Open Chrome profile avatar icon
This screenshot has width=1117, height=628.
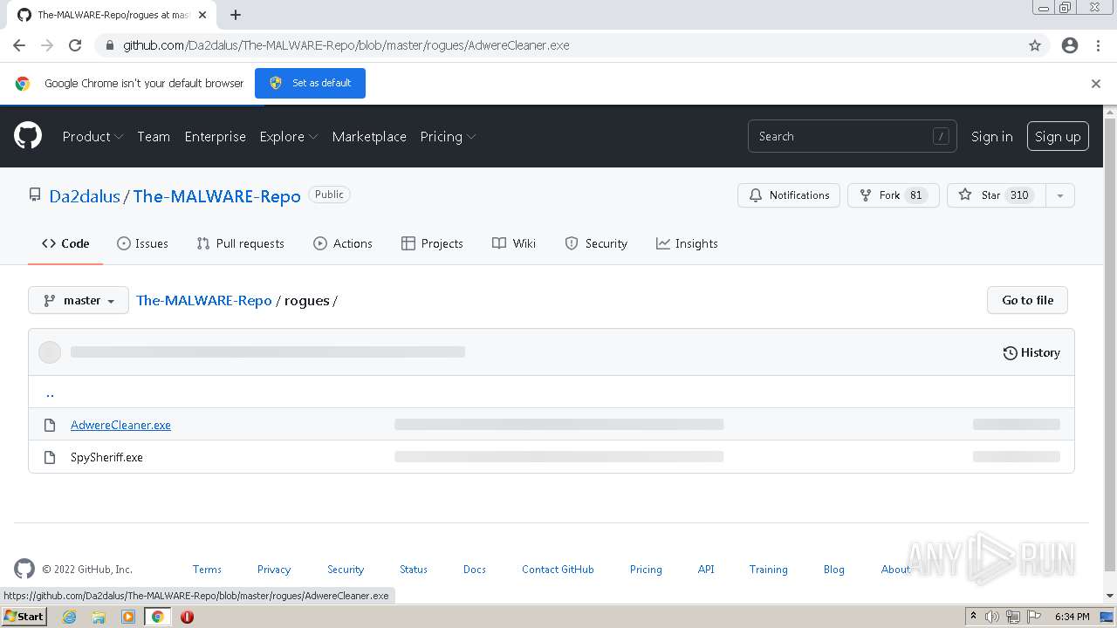pyautogui.click(x=1070, y=45)
